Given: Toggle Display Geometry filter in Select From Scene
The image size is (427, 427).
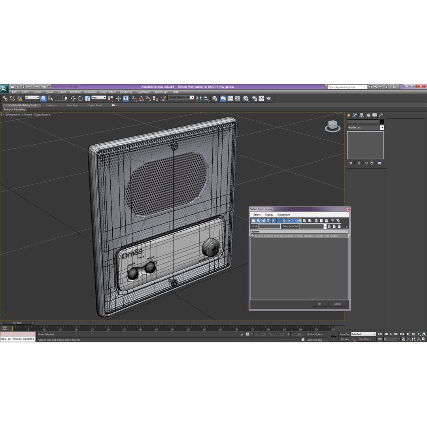Looking at the screenshot, I should click(253, 221).
